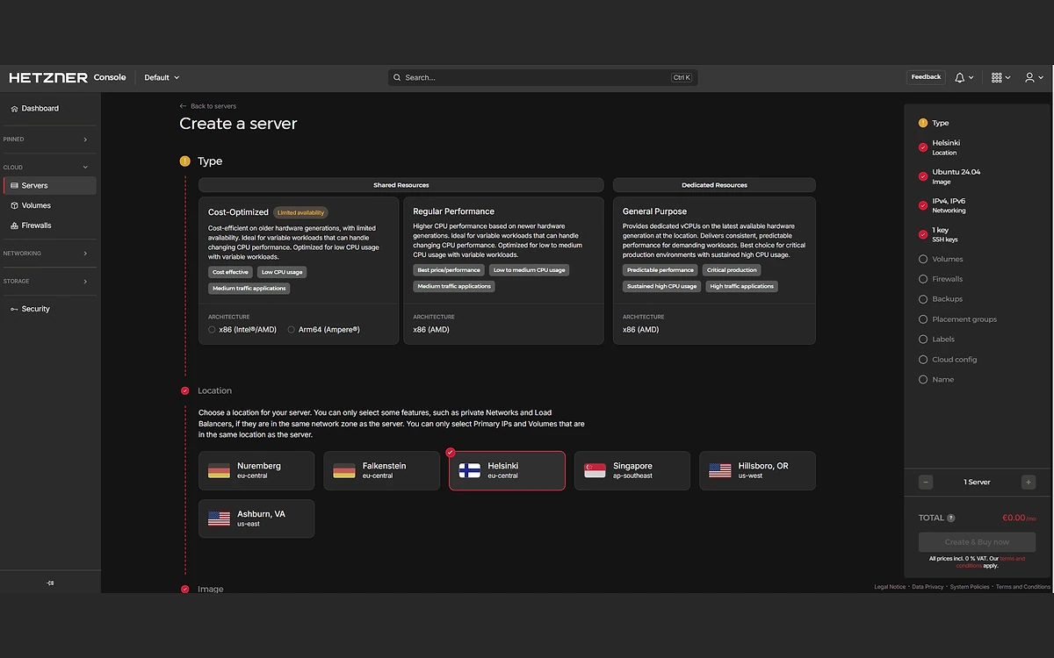1054x658 pixels.
Task: Open System Policies footer link
Action: [970, 587]
